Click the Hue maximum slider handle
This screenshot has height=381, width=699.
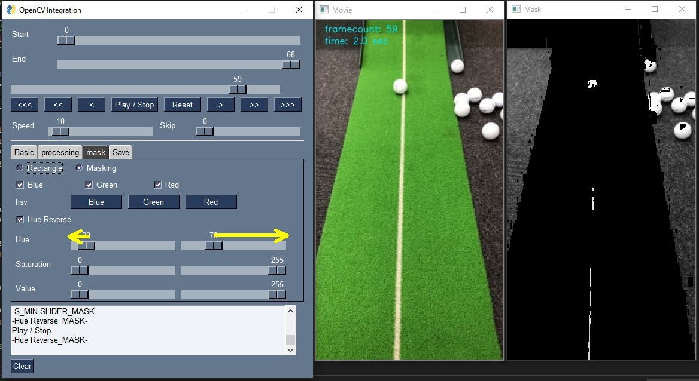coord(214,245)
